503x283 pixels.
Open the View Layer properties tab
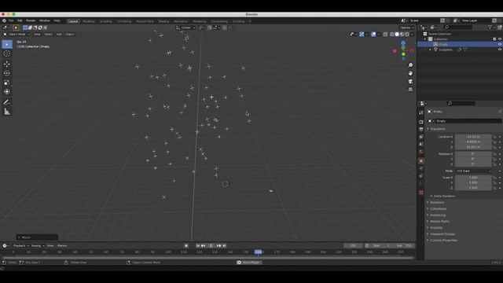[421, 137]
